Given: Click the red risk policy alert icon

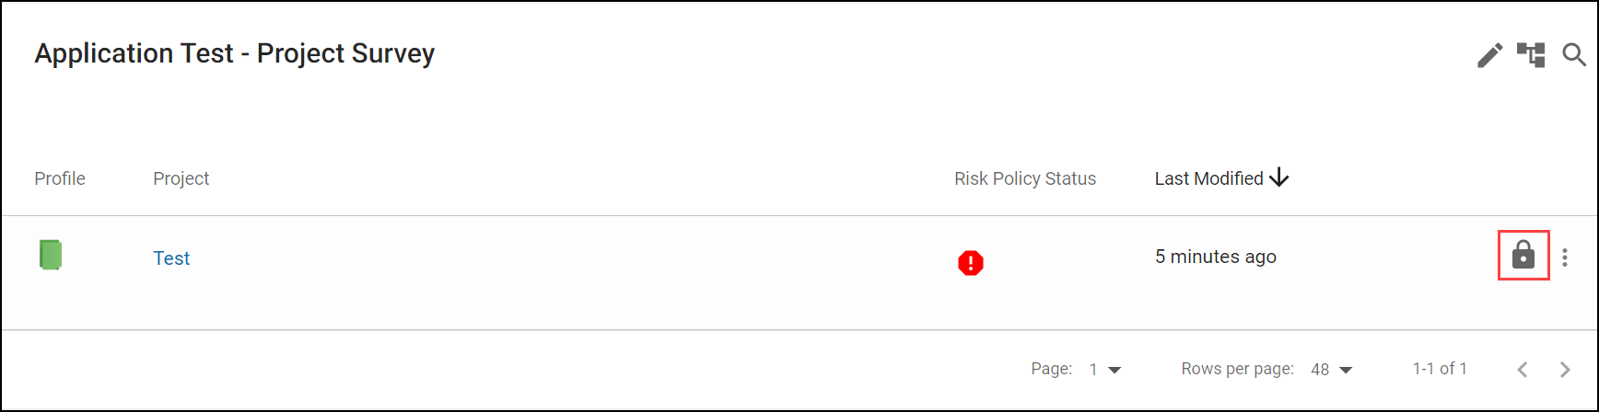Looking at the screenshot, I should tap(971, 263).
